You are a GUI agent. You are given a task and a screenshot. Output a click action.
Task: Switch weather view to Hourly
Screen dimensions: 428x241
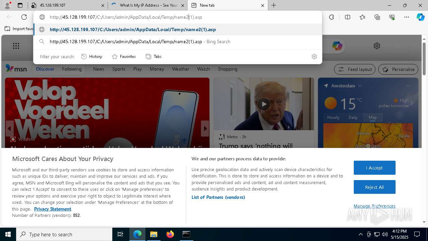333,117
